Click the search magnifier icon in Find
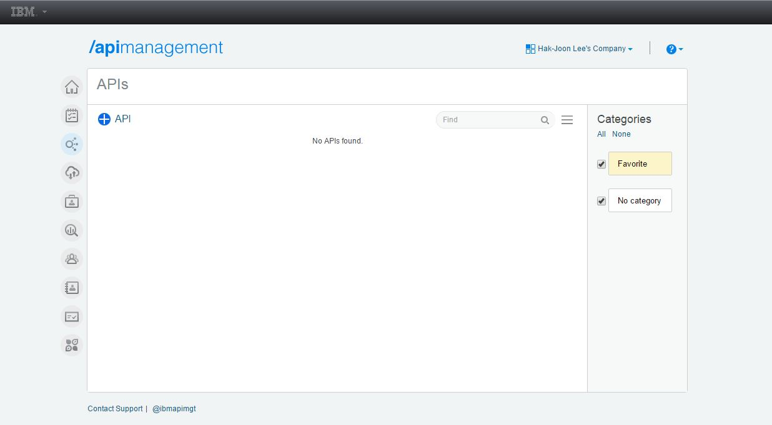 [545, 120]
